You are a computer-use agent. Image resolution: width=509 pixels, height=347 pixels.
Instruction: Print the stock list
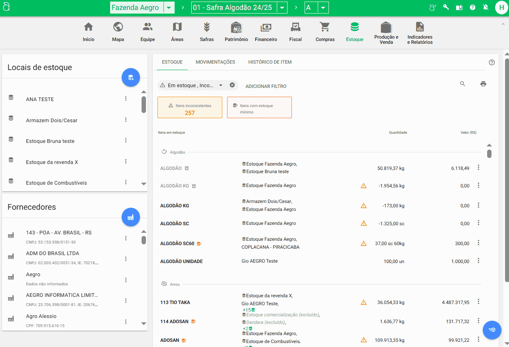pyautogui.click(x=483, y=84)
